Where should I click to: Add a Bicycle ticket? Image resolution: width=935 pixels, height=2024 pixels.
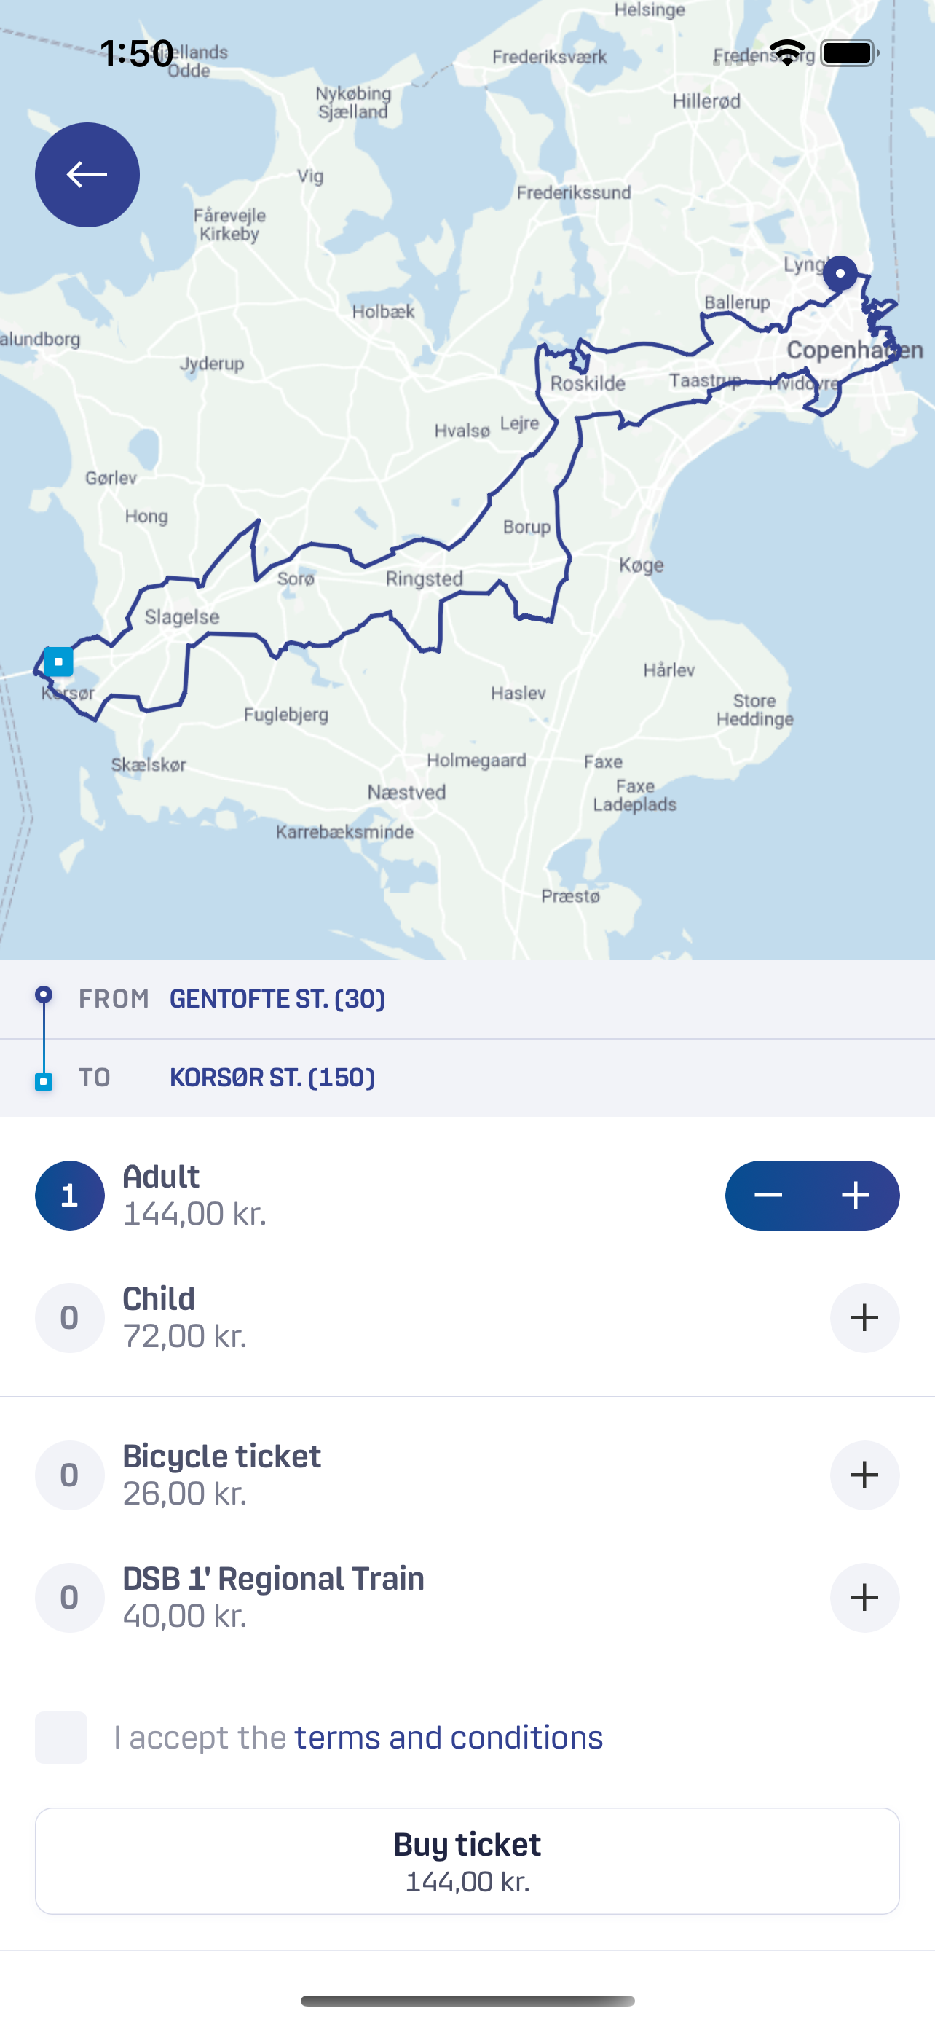tap(864, 1475)
